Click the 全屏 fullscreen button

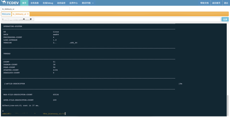pos(225,19)
